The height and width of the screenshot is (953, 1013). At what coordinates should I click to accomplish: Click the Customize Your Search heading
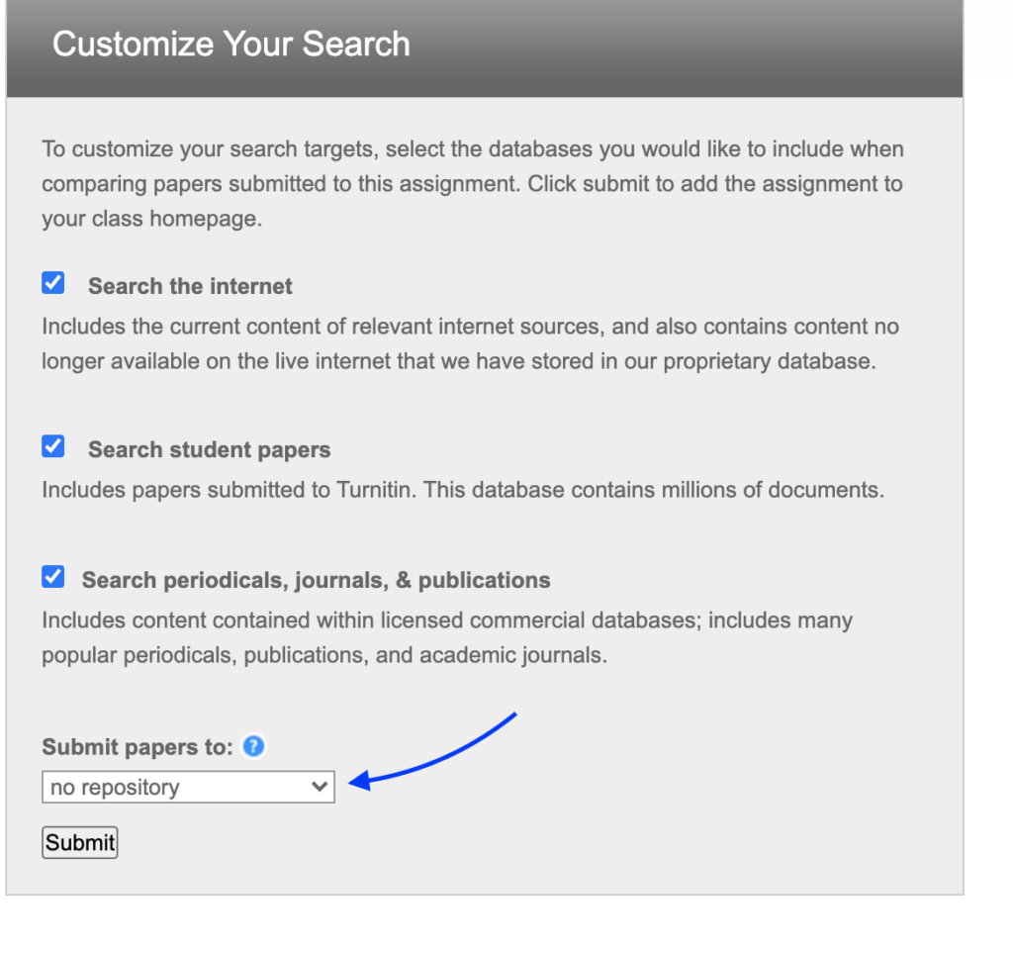[230, 45]
